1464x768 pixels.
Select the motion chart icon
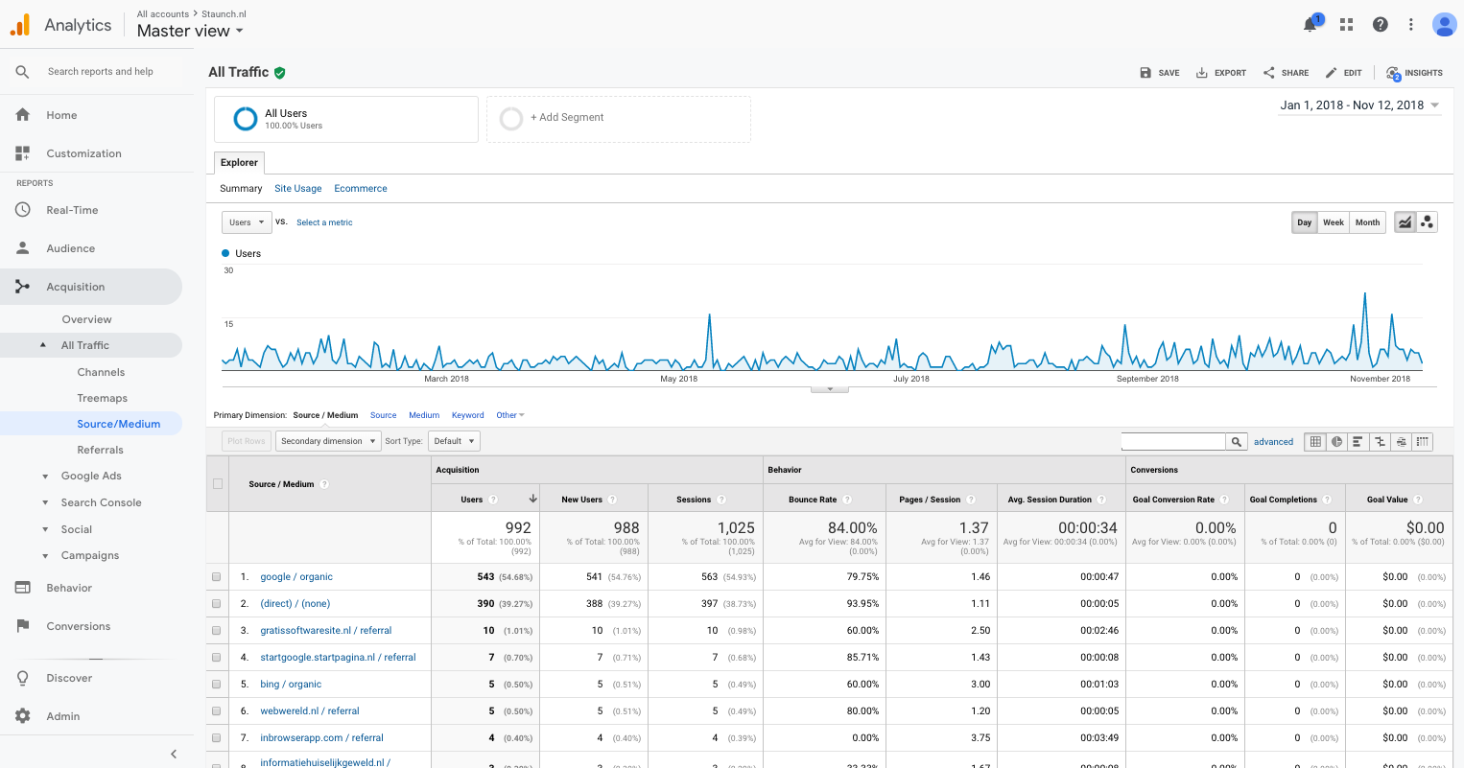pyautogui.click(x=1428, y=222)
